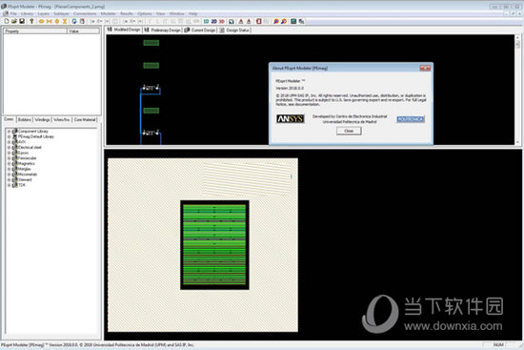Click the yellow hourglass-shaped core icon
The image size is (524, 350).
tap(65, 21)
